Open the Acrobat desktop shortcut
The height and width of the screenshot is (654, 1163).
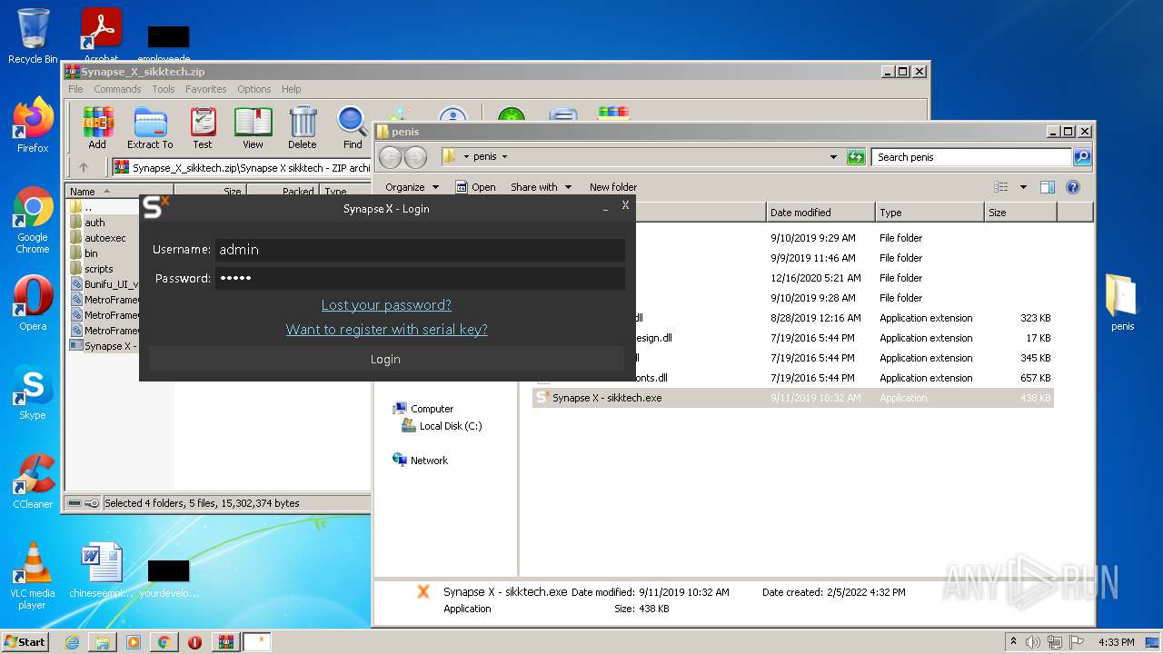click(101, 35)
